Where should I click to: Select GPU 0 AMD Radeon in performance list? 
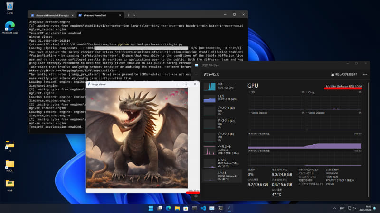pos(222,163)
